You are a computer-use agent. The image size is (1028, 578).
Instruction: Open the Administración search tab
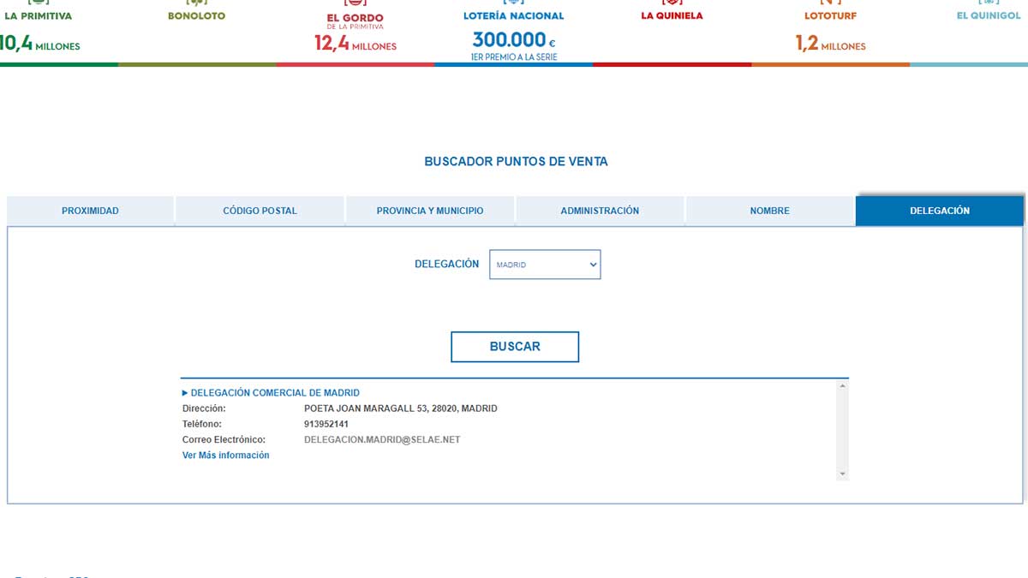tap(600, 211)
